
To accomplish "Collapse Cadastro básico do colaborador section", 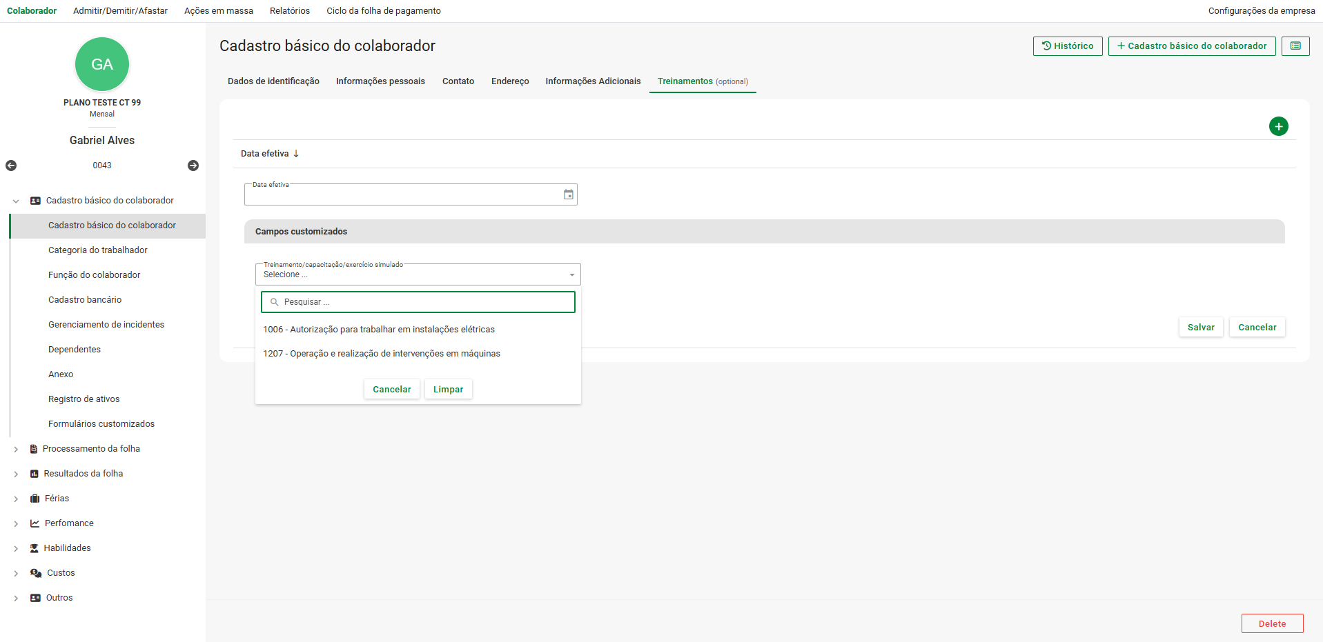I will (16, 201).
